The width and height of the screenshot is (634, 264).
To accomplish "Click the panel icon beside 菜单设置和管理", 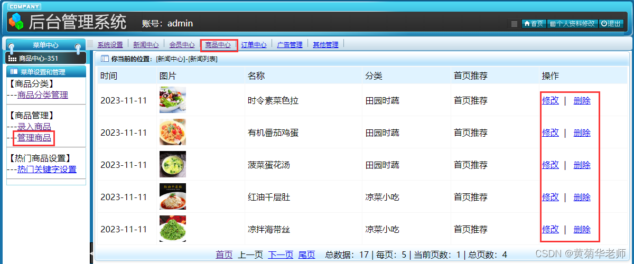I will (x=14, y=72).
